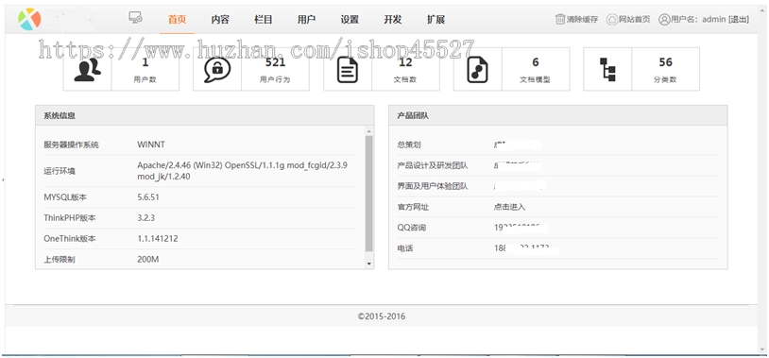Click the 1 用户数 count
The width and height of the screenshot is (769, 358).
click(145, 62)
